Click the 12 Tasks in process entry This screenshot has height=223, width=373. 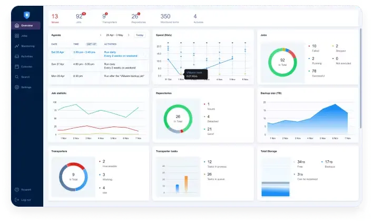215,164
